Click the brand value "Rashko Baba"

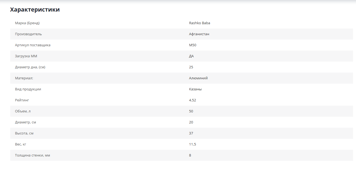[x=199, y=23]
